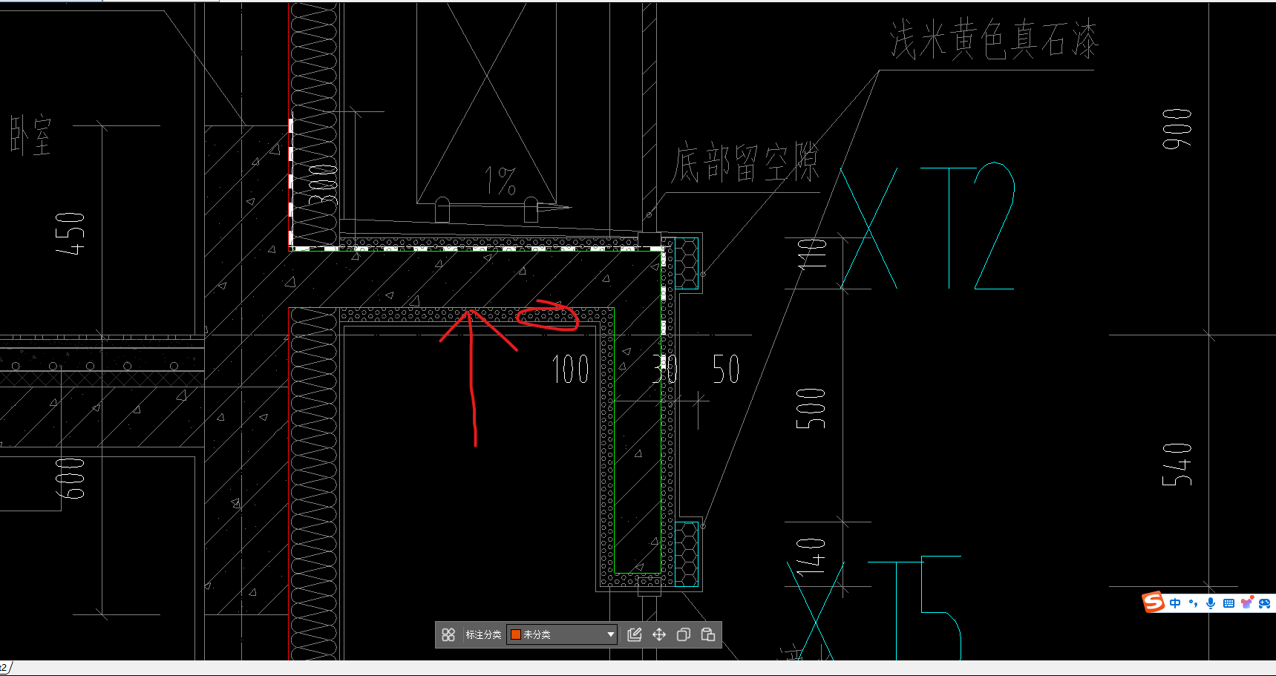Click the 卧室 room label

click(30, 135)
